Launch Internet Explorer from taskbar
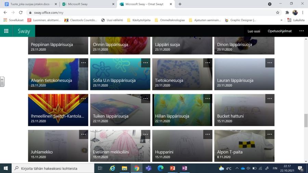The height and width of the screenshot is (173, 308). click(x=112, y=168)
